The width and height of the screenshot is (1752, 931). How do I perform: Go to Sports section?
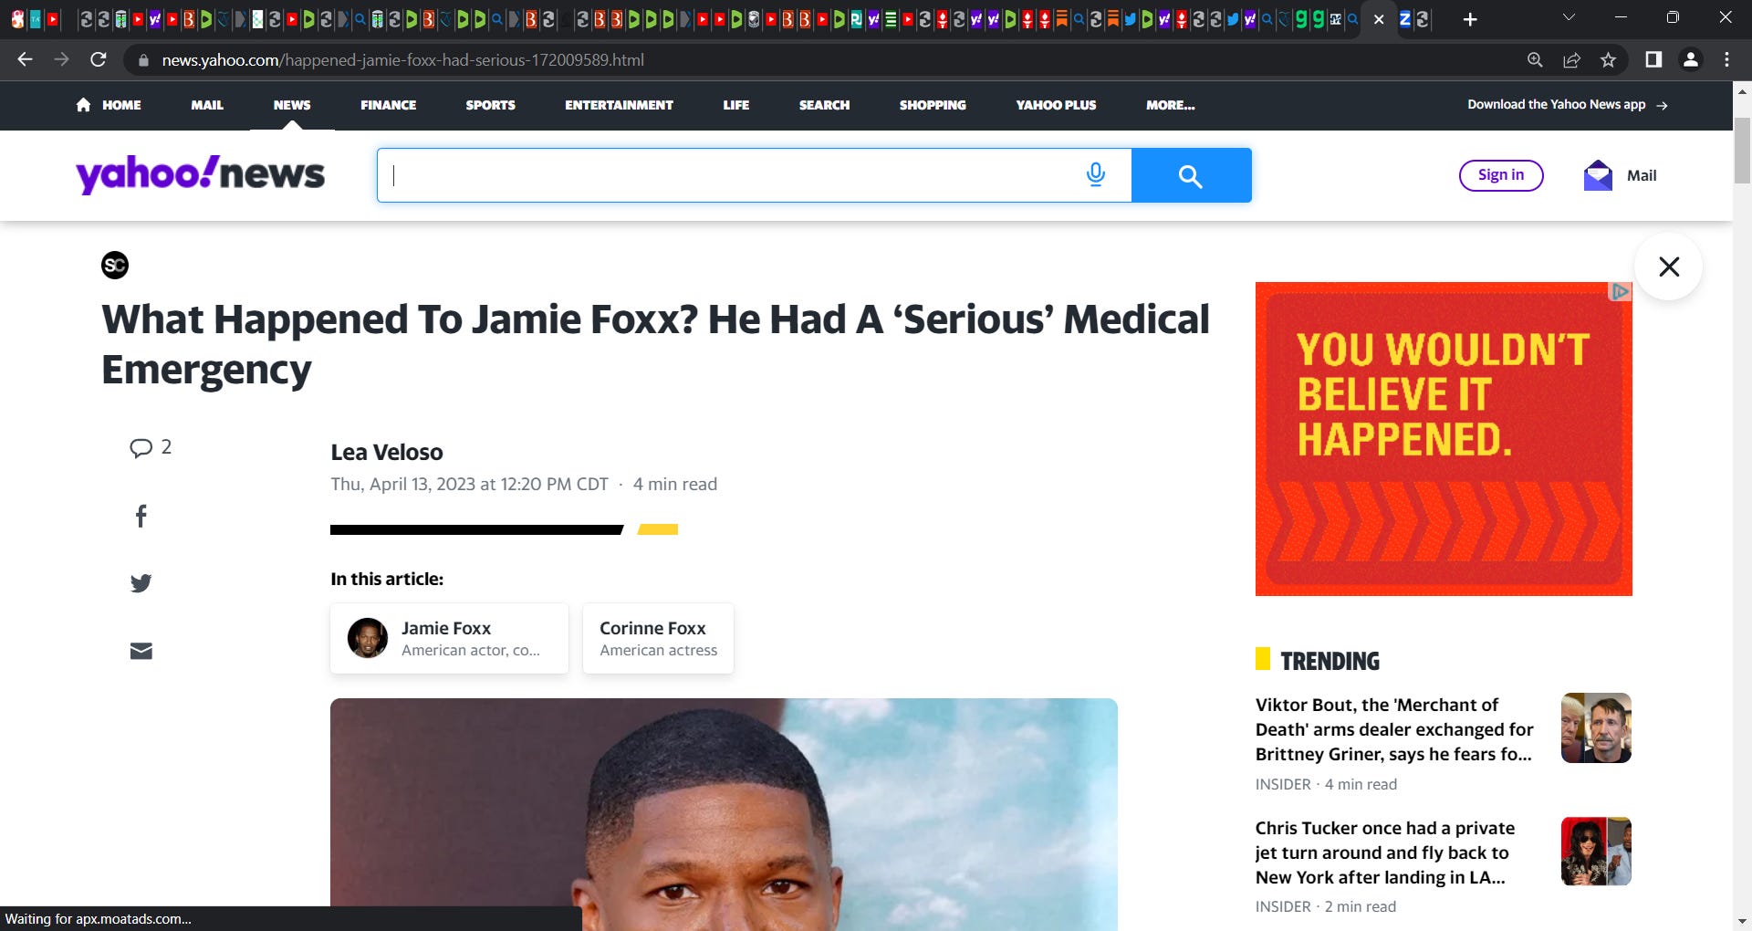coord(490,105)
